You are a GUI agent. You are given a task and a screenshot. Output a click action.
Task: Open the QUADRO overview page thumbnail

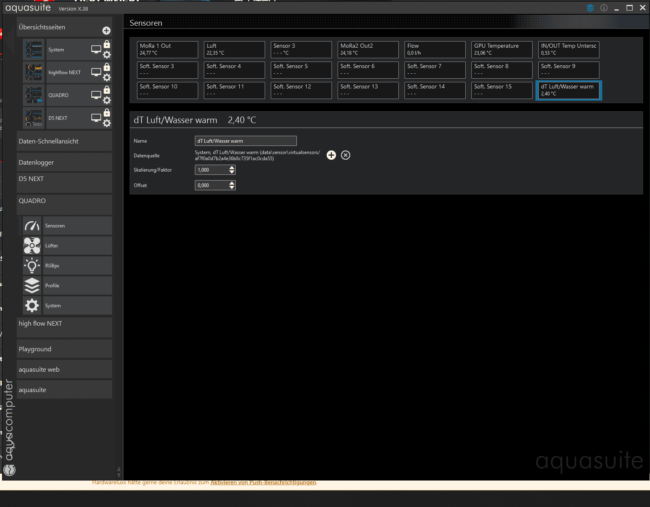pyautogui.click(x=34, y=95)
